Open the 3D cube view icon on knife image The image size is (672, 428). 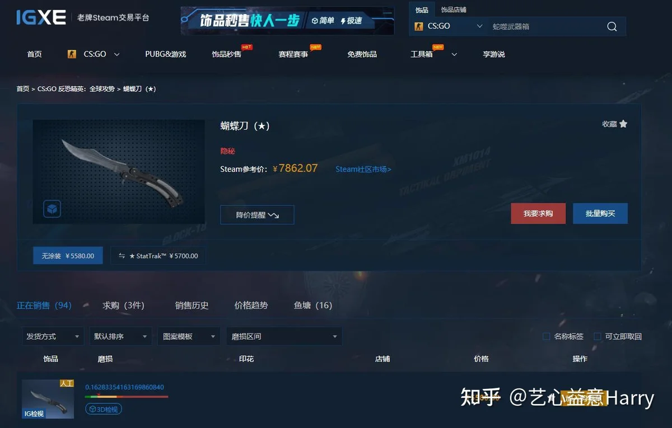[52, 209]
